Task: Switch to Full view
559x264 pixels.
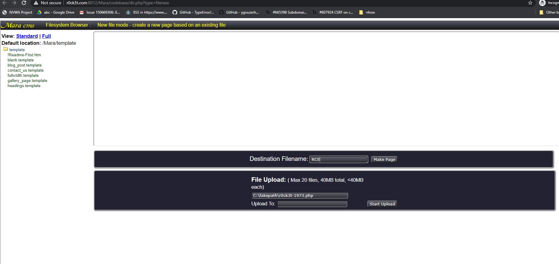Action: [x=46, y=36]
